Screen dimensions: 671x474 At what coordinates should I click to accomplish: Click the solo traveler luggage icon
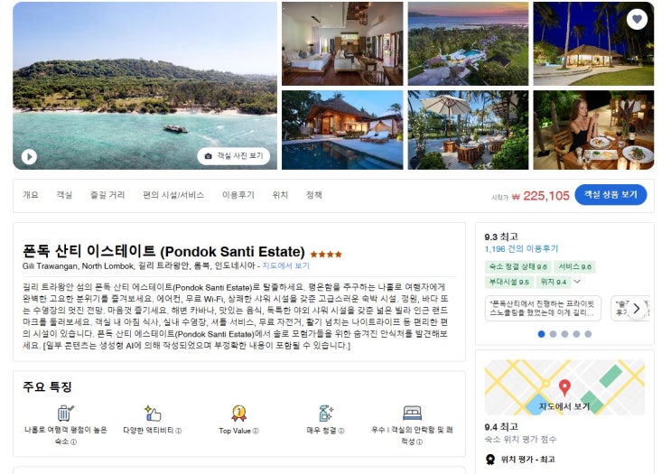[x=65, y=414]
